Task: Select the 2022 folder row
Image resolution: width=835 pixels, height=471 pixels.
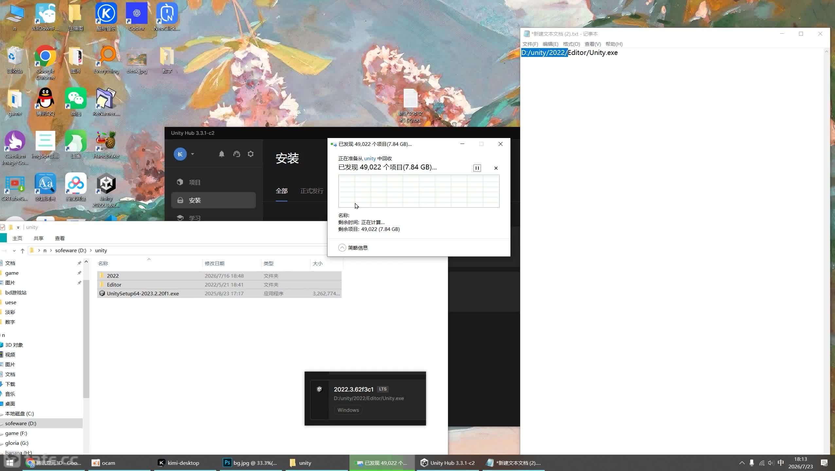Action: pos(219,276)
